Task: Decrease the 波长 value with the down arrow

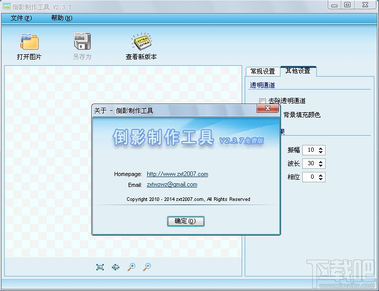Action: pos(321,165)
